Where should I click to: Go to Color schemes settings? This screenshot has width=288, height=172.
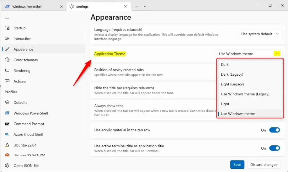click(43, 60)
